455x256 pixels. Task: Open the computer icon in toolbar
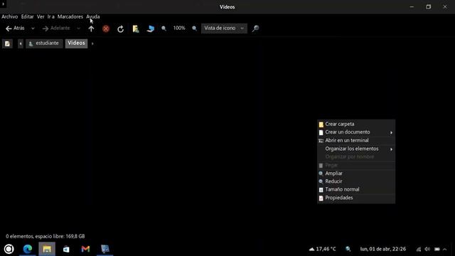point(150,28)
